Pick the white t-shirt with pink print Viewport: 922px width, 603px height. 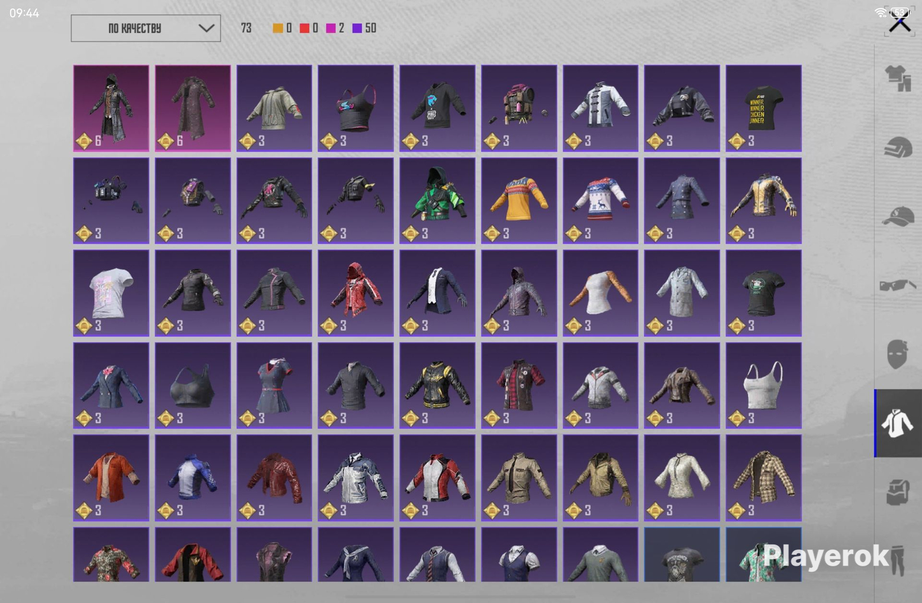pyautogui.click(x=111, y=293)
